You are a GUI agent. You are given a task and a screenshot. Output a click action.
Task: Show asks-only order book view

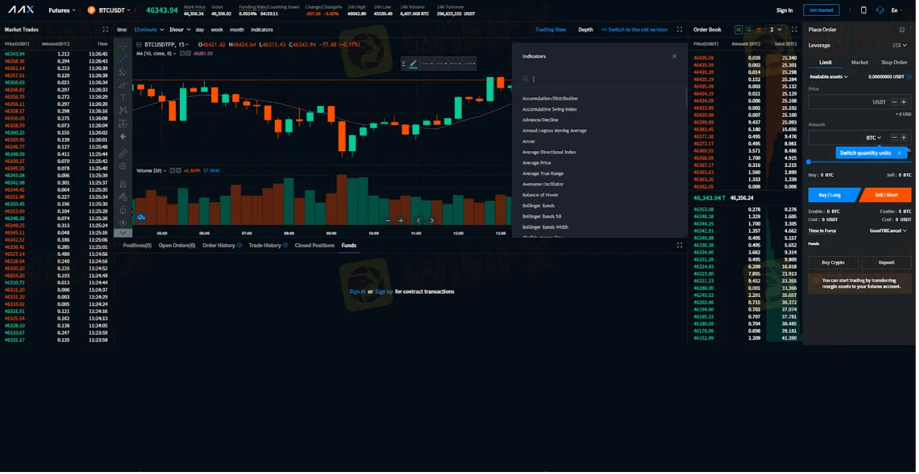click(x=760, y=30)
